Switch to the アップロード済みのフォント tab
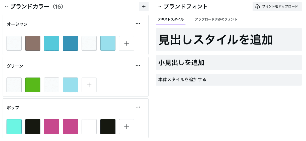The width and height of the screenshot is (306, 141). (216, 19)
